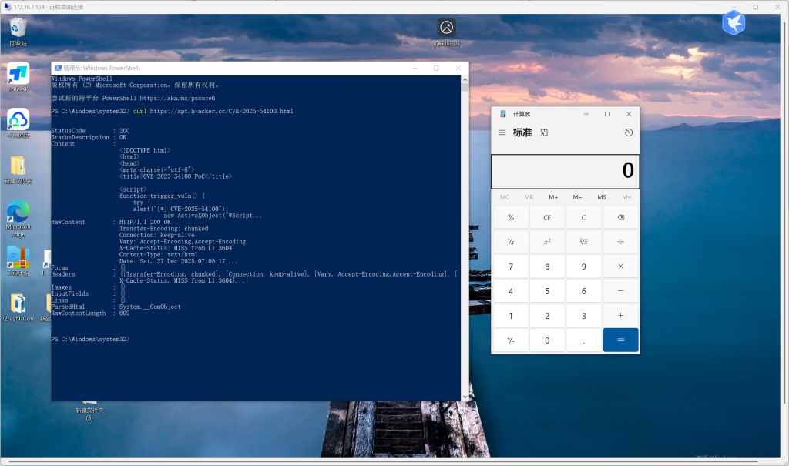Open the v2rayN-Core desktop folder
The height and width of the screenshot is (466, 789).
(18, 303)
